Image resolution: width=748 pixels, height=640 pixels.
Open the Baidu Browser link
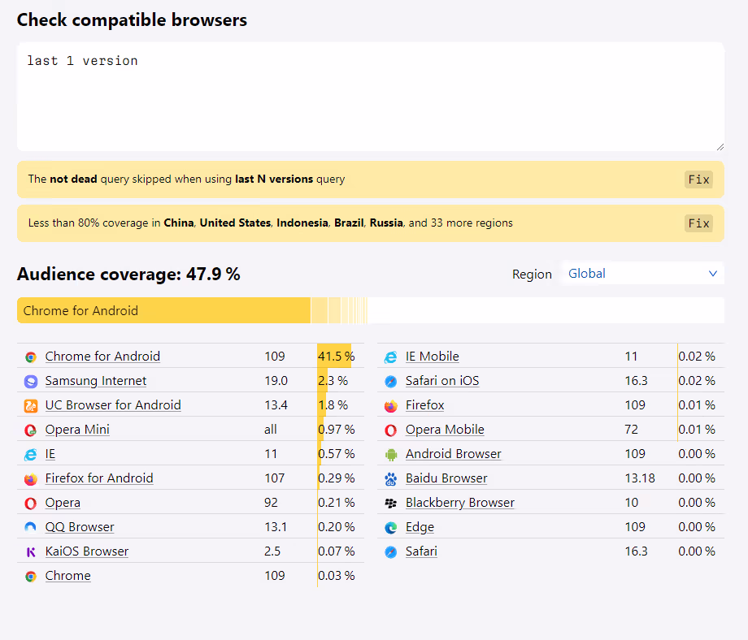click(x=446, y=478)
